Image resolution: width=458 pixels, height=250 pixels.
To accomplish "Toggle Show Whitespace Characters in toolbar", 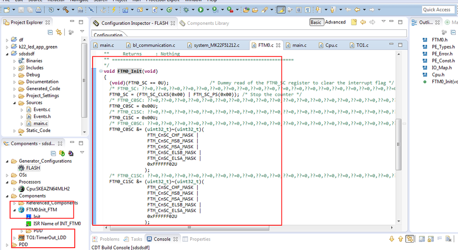I will pos(307,10).
